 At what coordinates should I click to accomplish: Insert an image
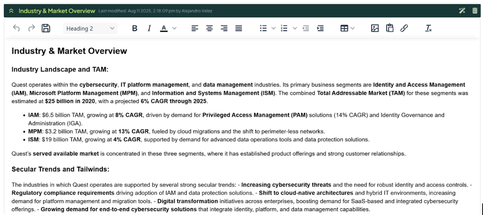click(375, 29)
